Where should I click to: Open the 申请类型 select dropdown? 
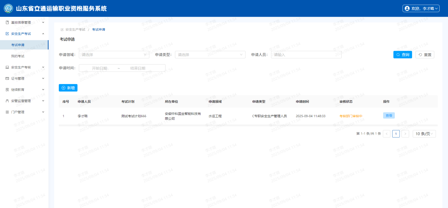(x=210, y=55)
